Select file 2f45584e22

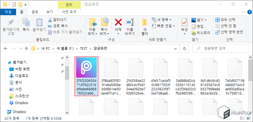136,77
